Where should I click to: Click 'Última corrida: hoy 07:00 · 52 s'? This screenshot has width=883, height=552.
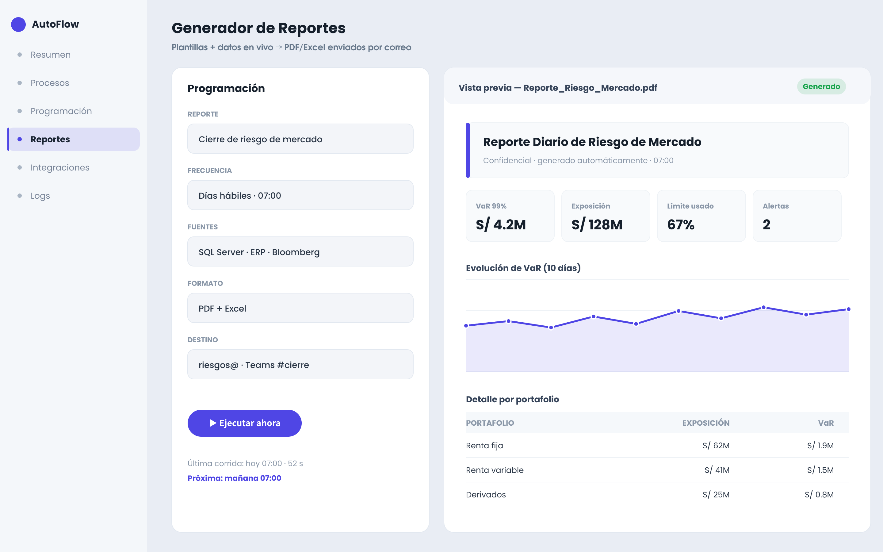click(x=245, y=463)
